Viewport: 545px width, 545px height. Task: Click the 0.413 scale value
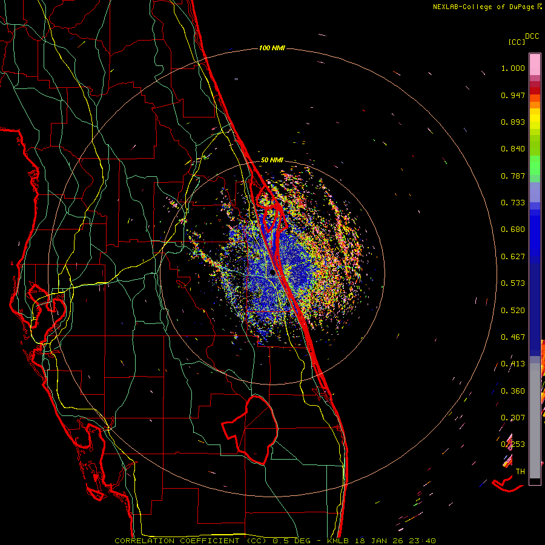pos(513,364)
